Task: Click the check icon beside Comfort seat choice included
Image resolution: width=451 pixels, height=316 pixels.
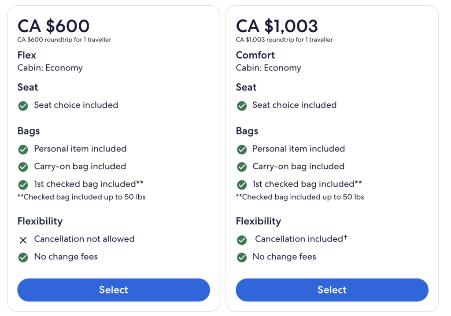Action: [242, 106]
